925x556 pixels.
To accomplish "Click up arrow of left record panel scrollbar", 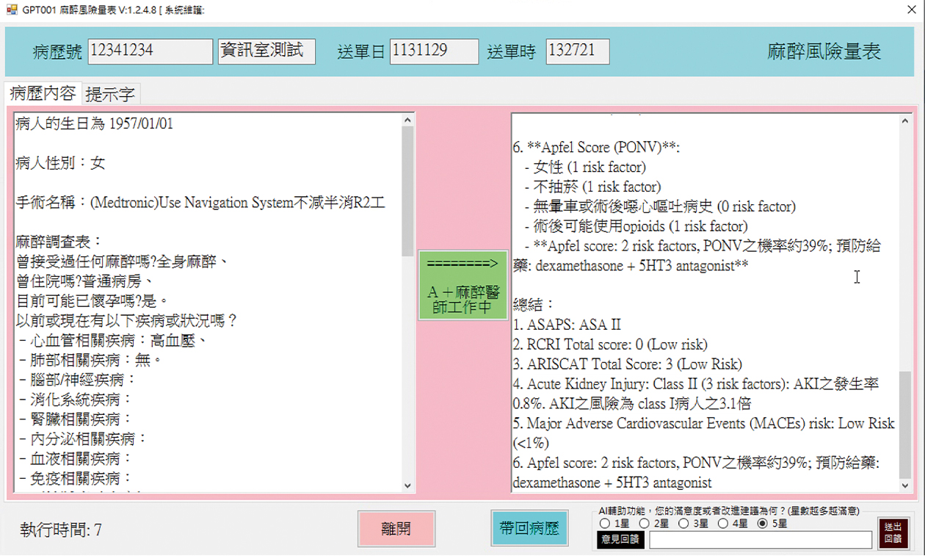I will [x=408, y=120].
